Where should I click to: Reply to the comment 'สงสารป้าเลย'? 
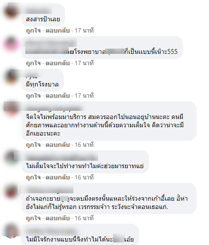[57, 30]
